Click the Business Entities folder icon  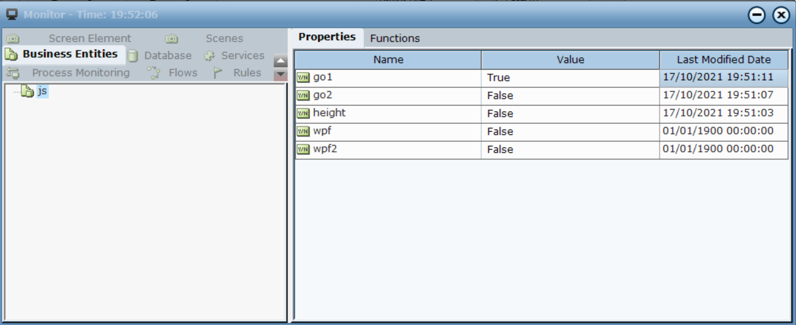pos(11,55)
